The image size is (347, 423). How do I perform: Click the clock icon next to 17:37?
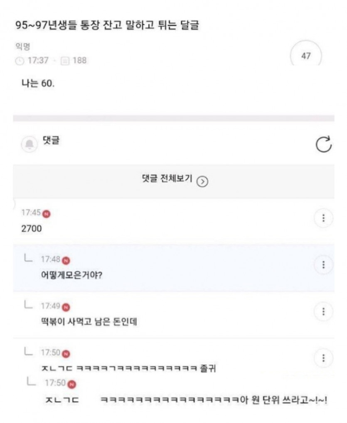pyautogui.click(x=20, y=61)
